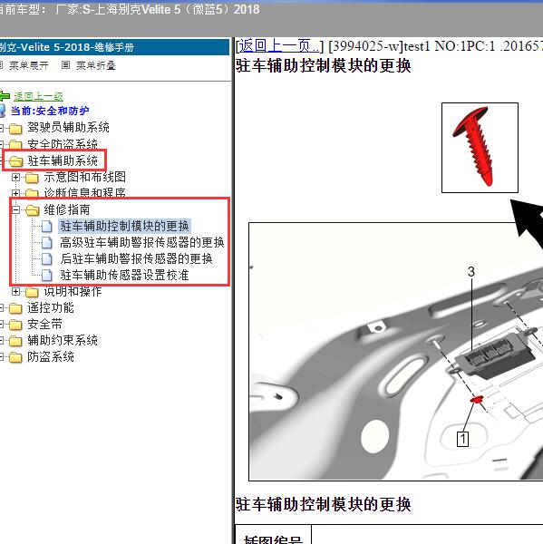Click the green back arrow icon
The height and width of the screenshot is (544, 543).
[x=5, y=96]
